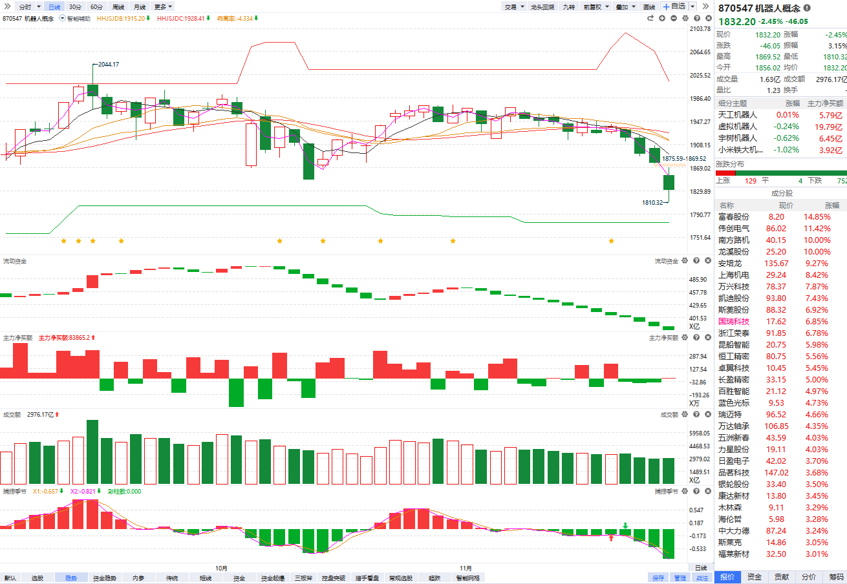The image size is (847, 584).
Task: Switch chart period to 月线
Action: (x=139, y=6)
